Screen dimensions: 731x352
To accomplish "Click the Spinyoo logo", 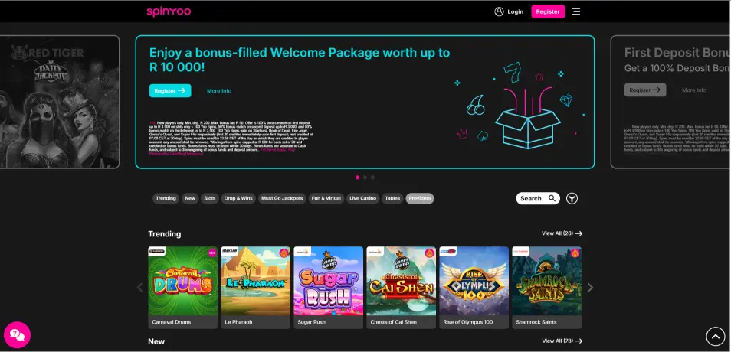I will click(169, 11).
